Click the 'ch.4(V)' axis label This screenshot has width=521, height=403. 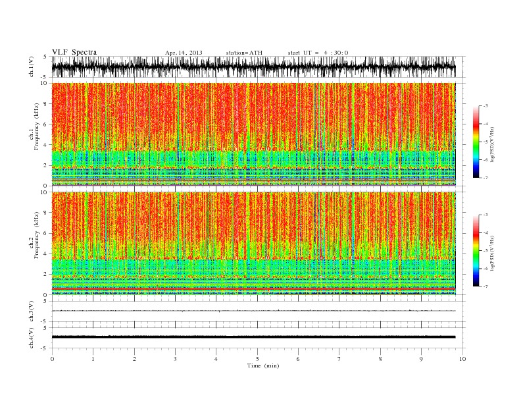click(32, 338)
